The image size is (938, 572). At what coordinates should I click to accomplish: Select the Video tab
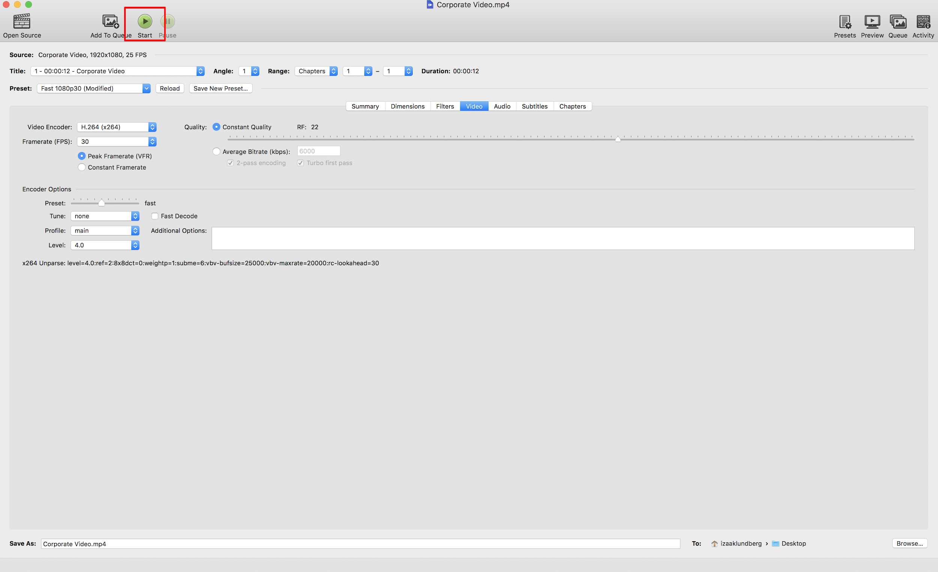coord(474,106)
